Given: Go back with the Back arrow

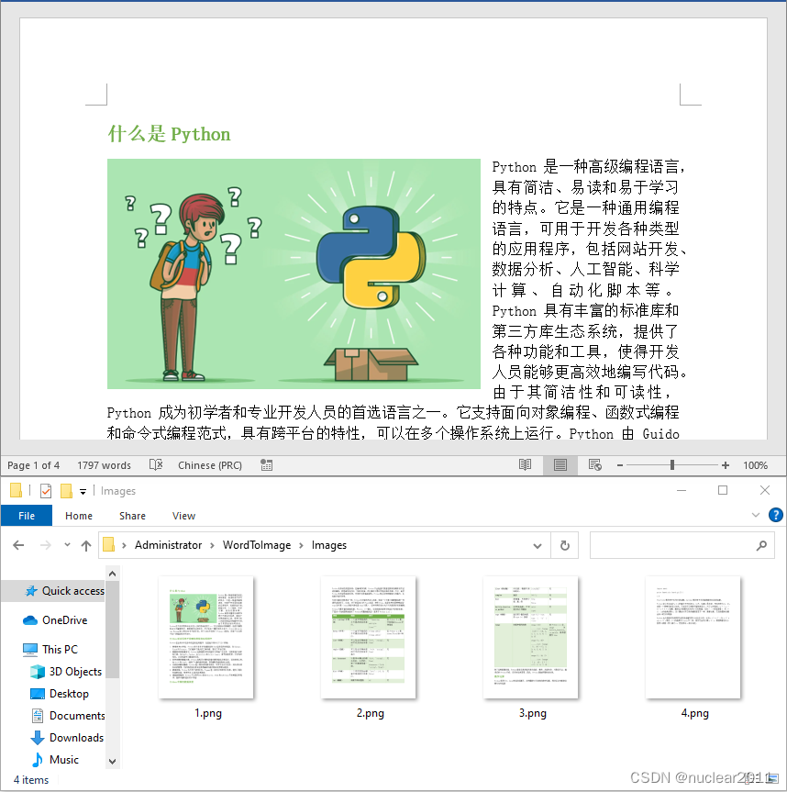Looking at the screenshot, I should (18, 545).
